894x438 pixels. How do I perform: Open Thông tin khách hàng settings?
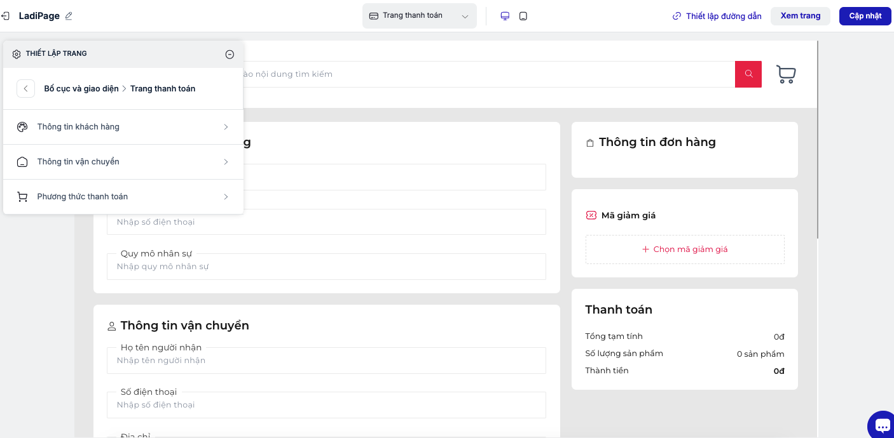tap(123, 127)
